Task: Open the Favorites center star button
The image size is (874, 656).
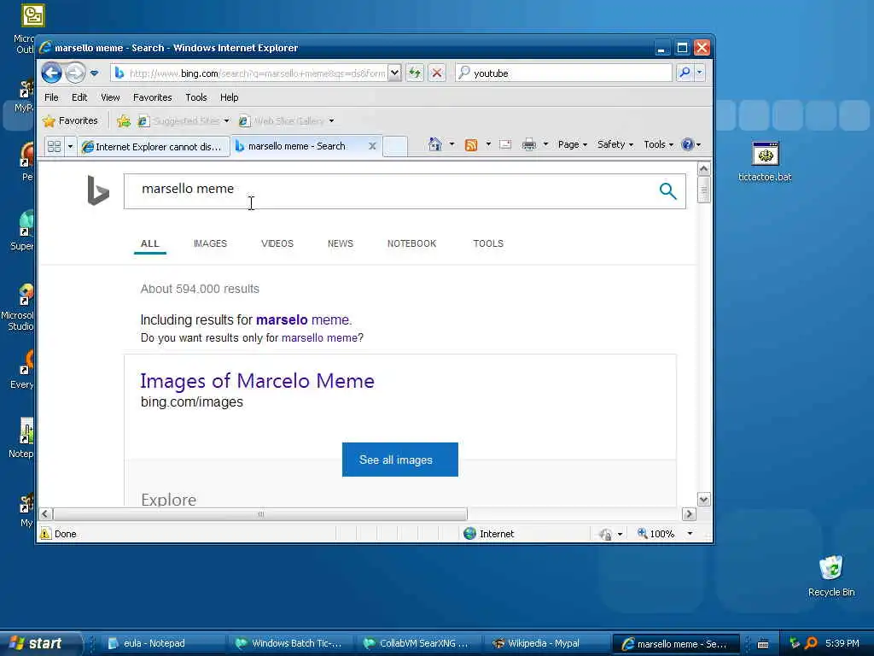Action: pyautogui.click(x=71, y=121)
